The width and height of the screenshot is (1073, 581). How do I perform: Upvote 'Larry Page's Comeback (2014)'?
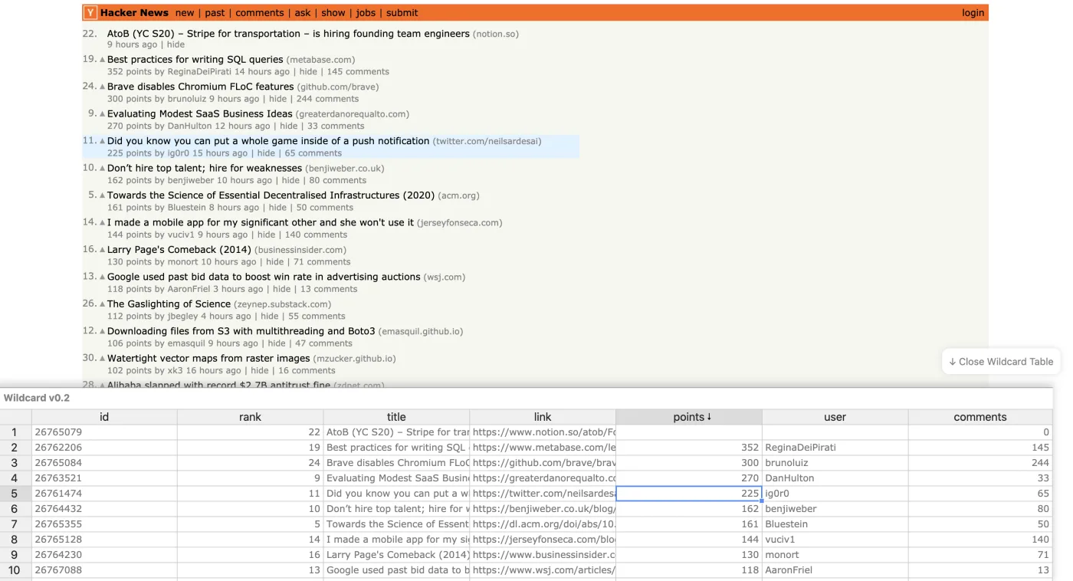103,249
